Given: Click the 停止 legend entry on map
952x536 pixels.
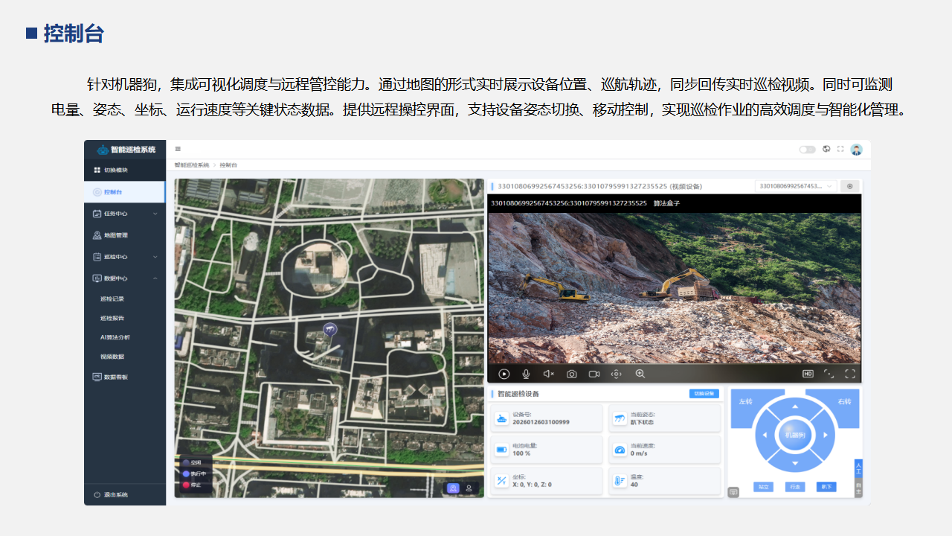Looking at the screenshot, I should point(191,485).
